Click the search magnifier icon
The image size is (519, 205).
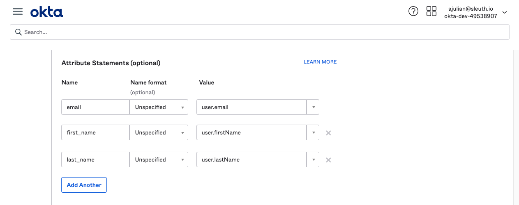[x=18, y=32]
